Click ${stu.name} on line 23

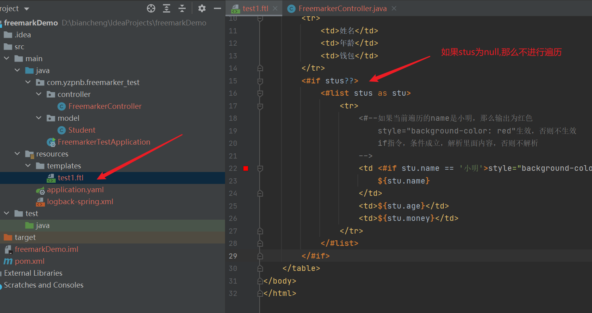coord(404,181)
